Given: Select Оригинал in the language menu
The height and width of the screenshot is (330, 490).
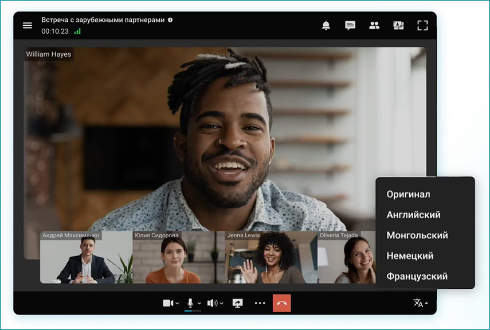Looking at the screenshot, I should [x=408, y=194].
